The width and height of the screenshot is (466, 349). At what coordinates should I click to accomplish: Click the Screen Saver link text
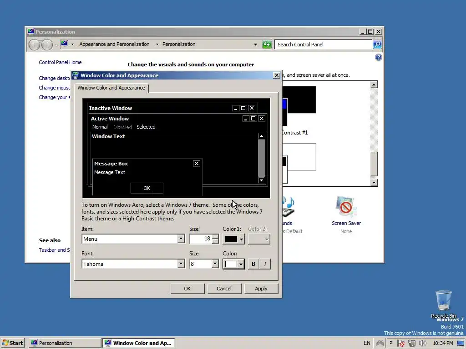[x=346, y=223]
